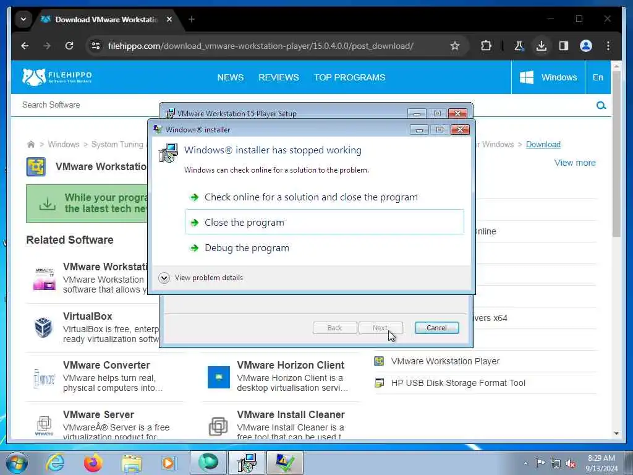Click browser forward arrow
The width and height of the screenshot is (633, 475).
pyautogui.click(x=47, y=46)
